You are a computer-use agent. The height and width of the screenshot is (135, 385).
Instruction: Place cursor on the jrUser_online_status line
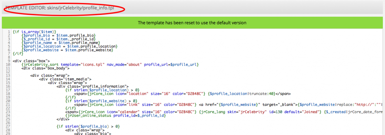tap(115, 115)
